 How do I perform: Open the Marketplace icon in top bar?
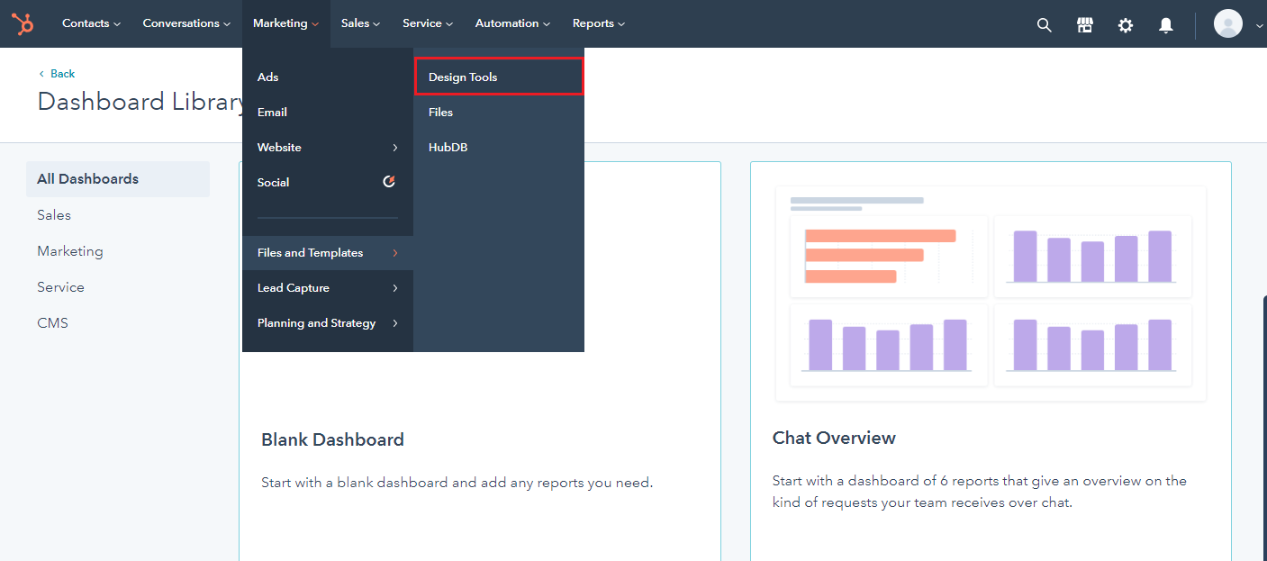(x=1084, y=24)
